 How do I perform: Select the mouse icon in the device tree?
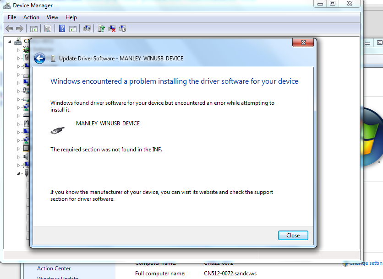27,124
